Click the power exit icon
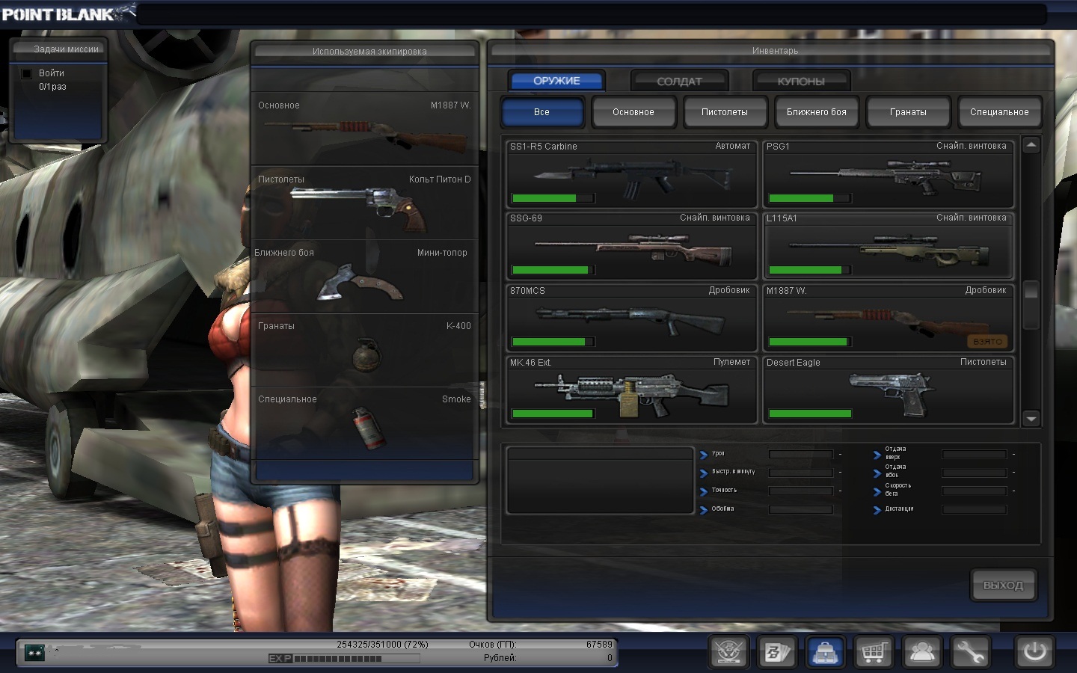The height and width of the screenshot is (673, 1077). coord(1034,652)
